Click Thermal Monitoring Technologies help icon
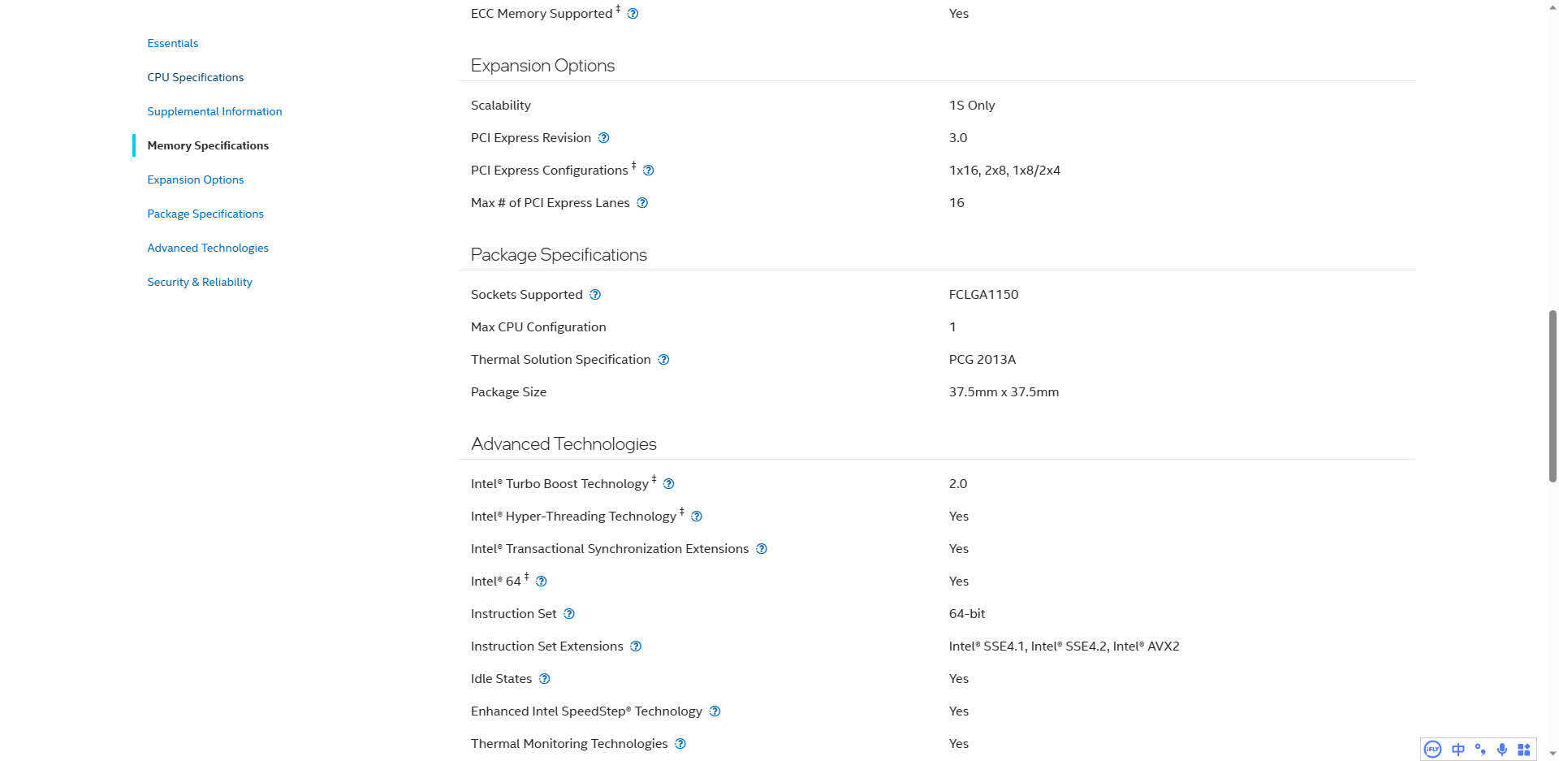The height and width of the screenshot is (761, 1559). click(680, 744)
